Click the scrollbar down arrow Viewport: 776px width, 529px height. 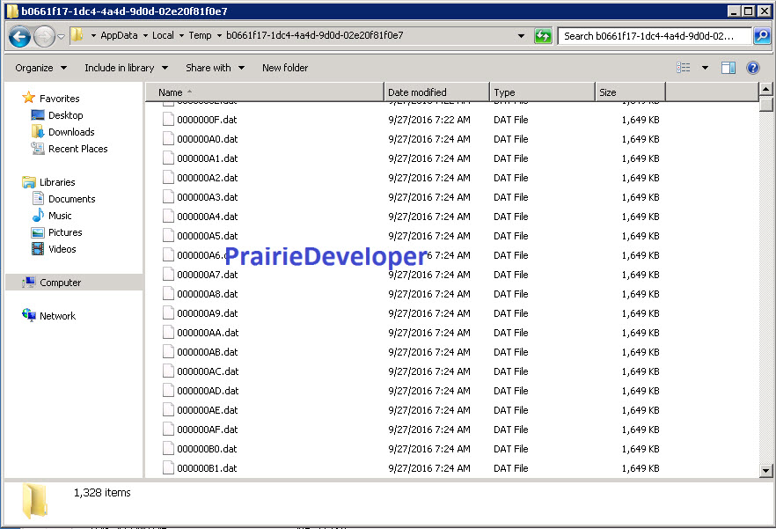coord(765,471)
